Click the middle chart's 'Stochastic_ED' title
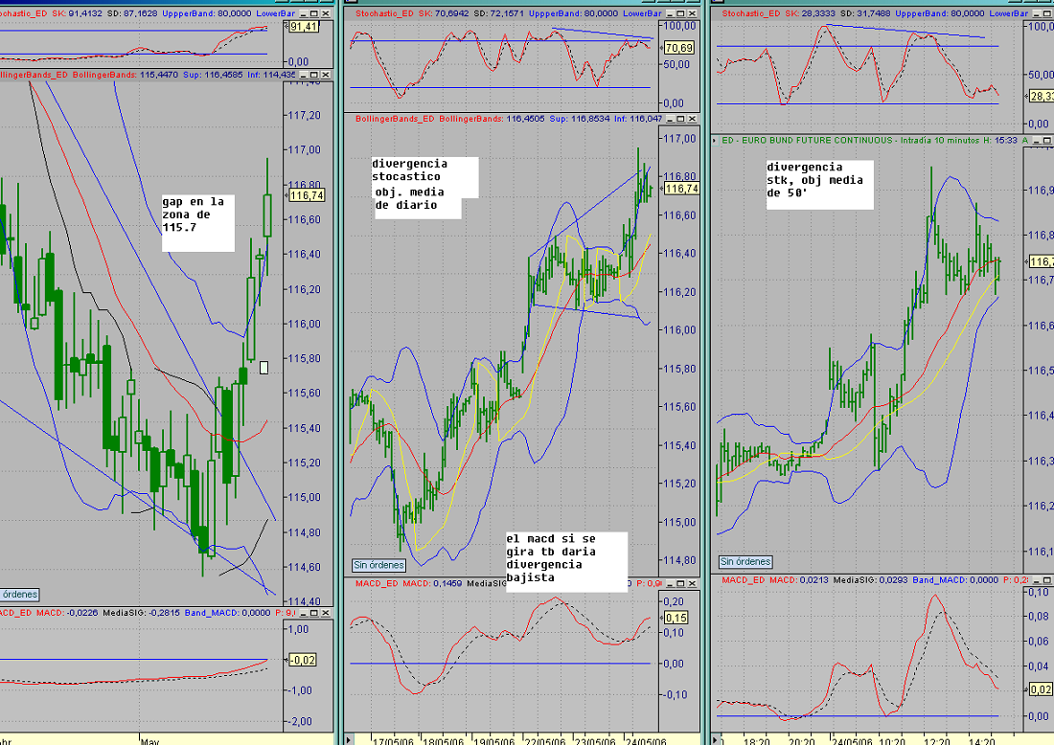The height and width of the screenshot is (745, 1054). [384, 13]
